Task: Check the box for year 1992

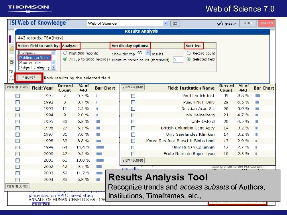Action: pos(18,102)
